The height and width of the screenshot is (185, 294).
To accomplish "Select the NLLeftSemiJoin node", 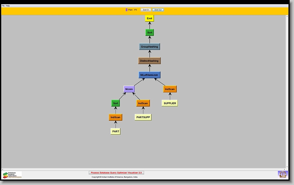I will [x=149, y=75].
